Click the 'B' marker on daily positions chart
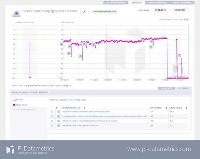 point(69,53)
